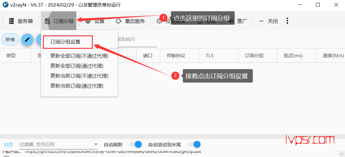Sort by the 端口 column header

tap(148, 55)
